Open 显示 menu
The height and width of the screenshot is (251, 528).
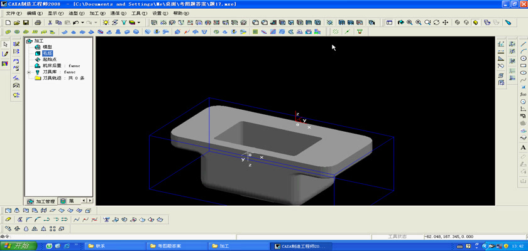tap(55, 13)
